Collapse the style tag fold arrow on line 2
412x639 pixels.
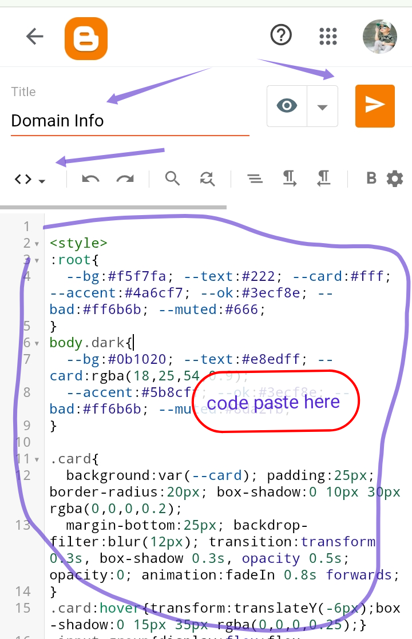point(37,244)
